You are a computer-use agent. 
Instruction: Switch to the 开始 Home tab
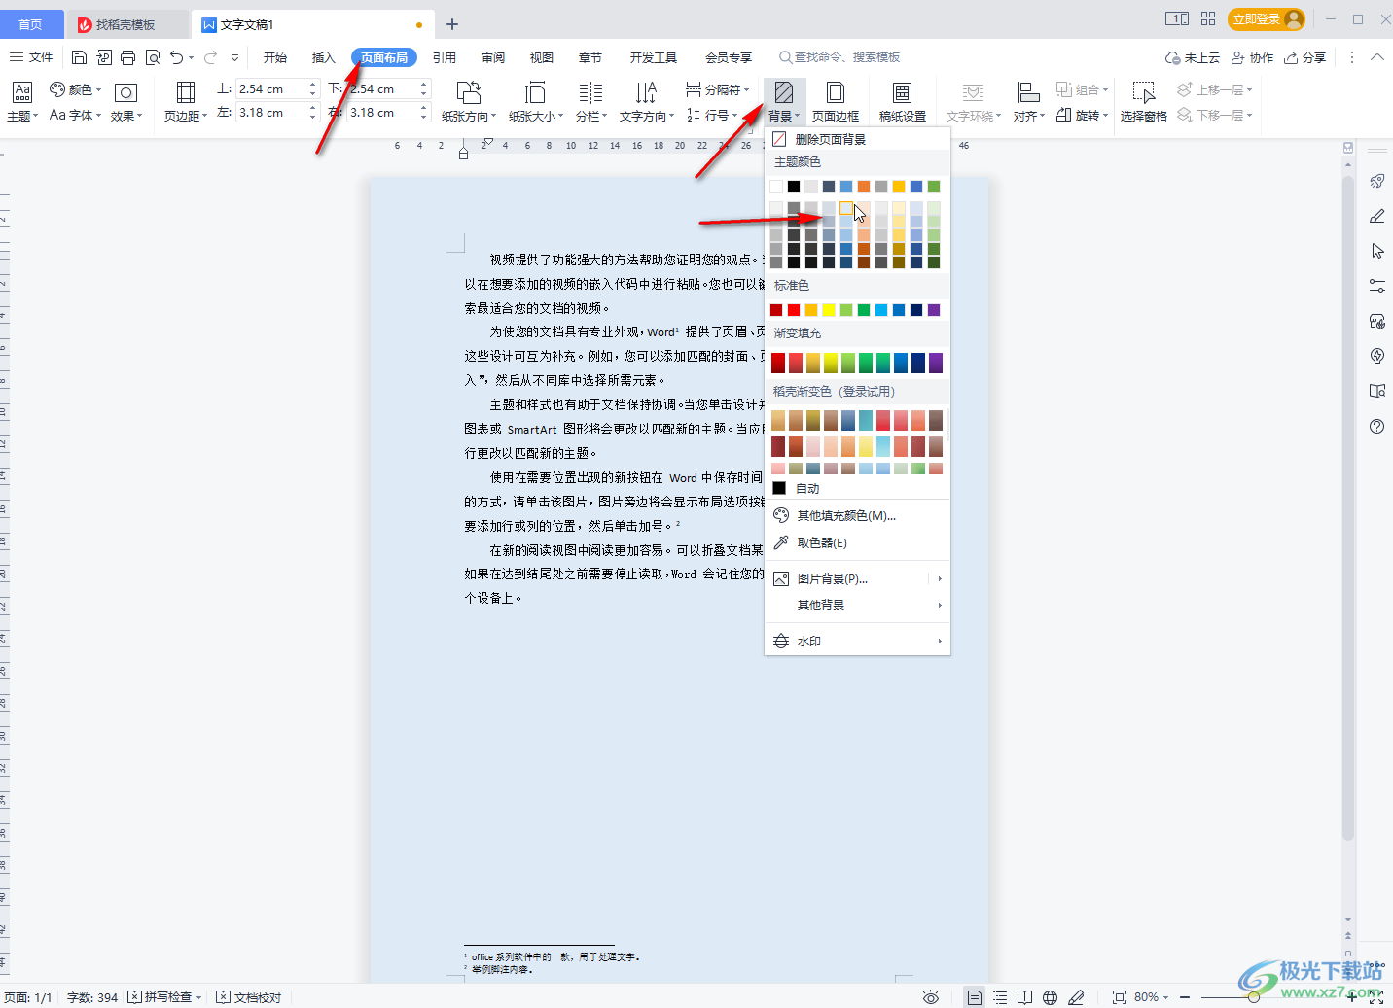275,57
